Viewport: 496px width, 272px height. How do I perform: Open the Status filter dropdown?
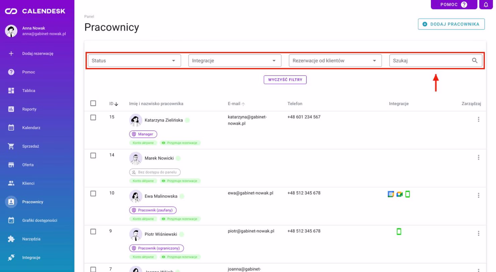134,61
